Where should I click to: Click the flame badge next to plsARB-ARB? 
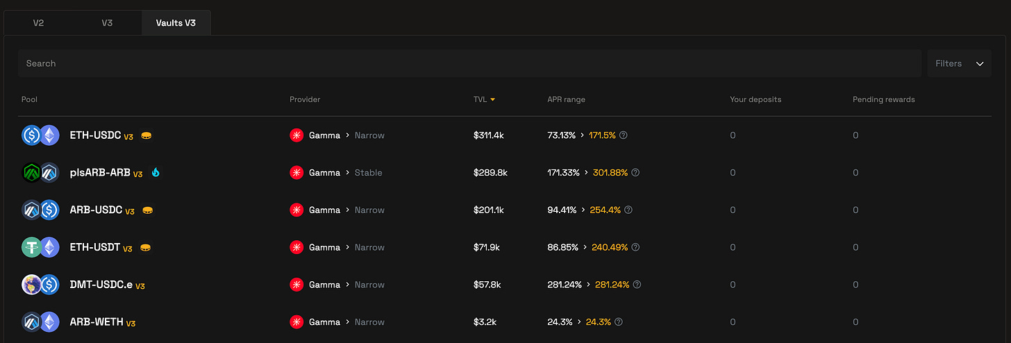point(156,172)
